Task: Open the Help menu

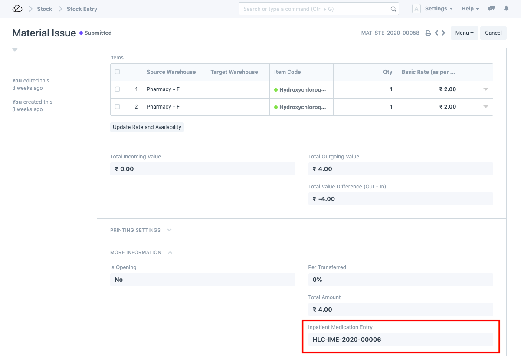Action: pos(470,9)
